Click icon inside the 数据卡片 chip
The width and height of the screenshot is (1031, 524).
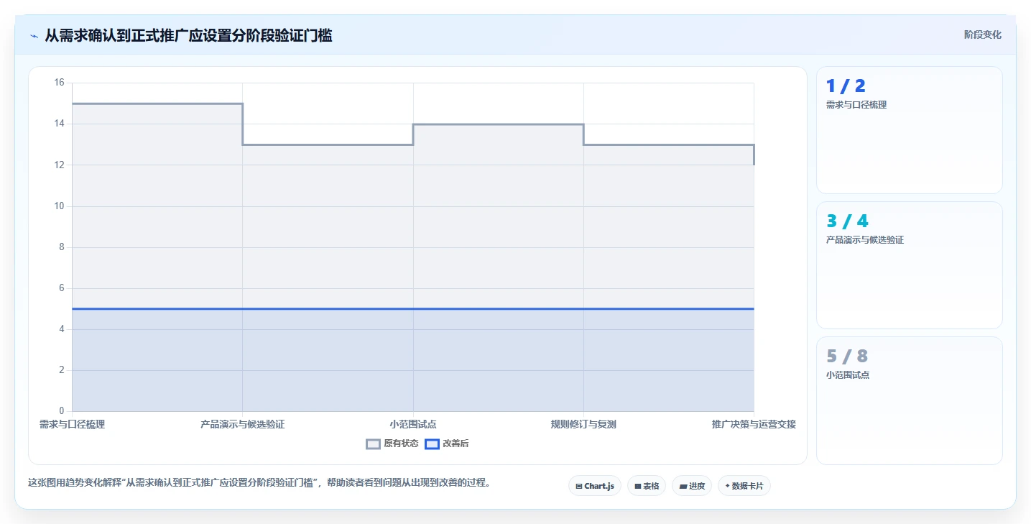click(x=727, y=486)
